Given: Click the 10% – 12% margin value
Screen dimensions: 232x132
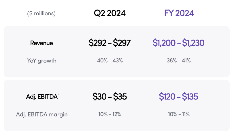Looking at the screenshot, I should (x=110, y=114).
